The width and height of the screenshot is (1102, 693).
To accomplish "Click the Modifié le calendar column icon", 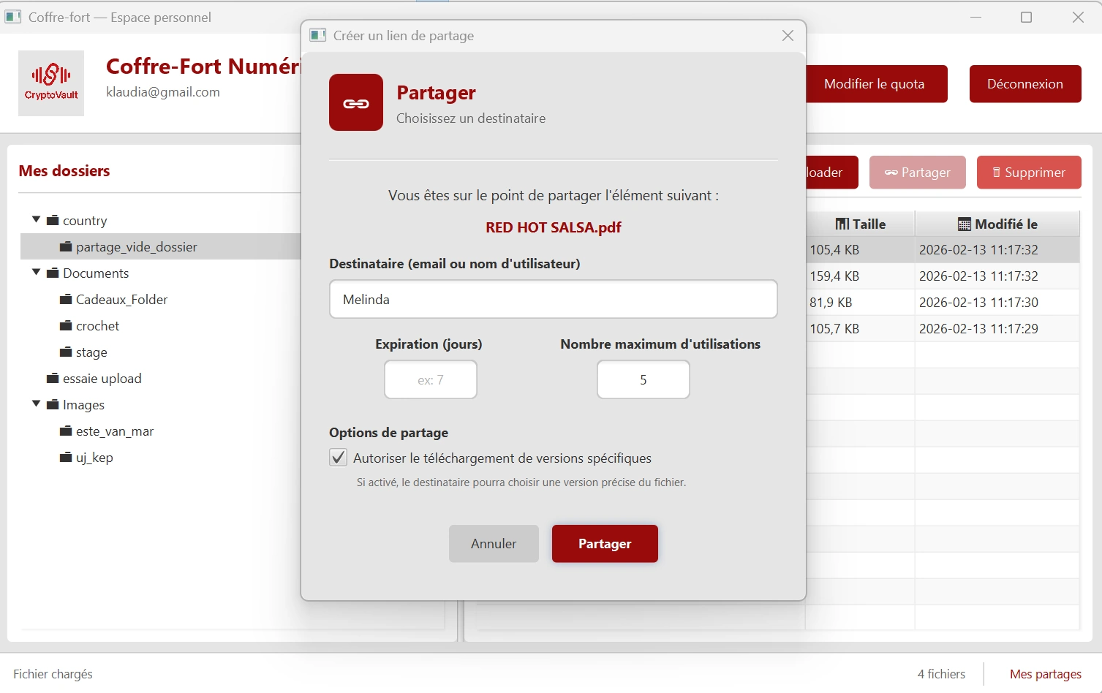I will (965, 224).
